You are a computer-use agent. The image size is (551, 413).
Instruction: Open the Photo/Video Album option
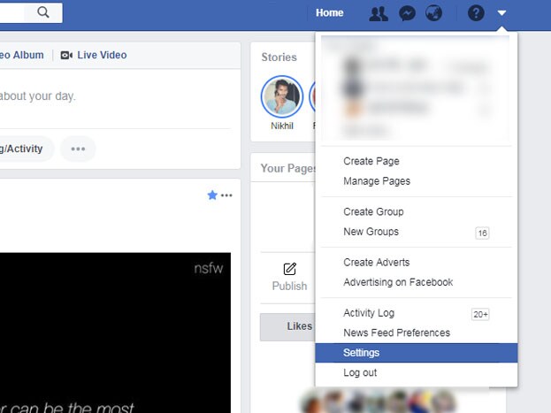click(x=22, y=55)
